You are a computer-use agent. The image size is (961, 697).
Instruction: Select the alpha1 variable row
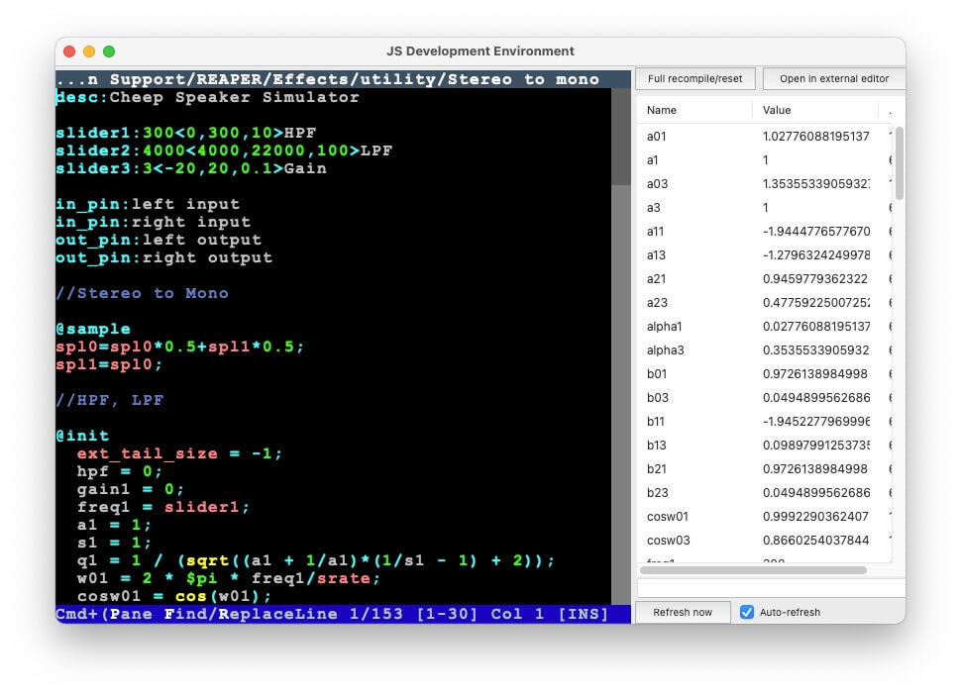(763, 326)
